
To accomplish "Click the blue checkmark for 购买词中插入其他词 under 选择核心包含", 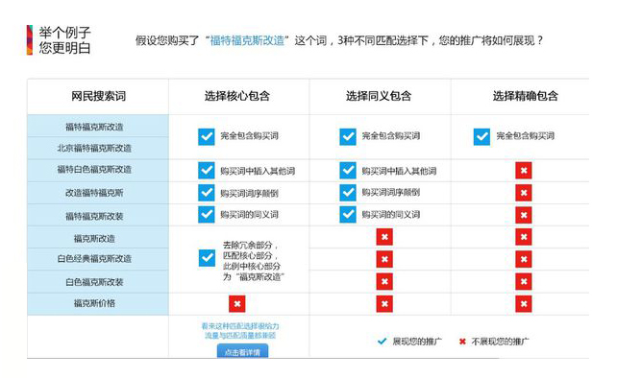I will tap(207, 171).
